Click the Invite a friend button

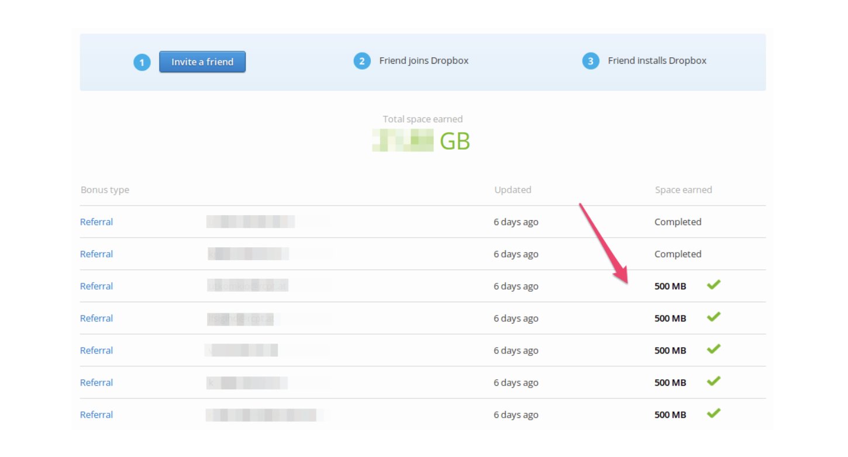tap(202, 62)
